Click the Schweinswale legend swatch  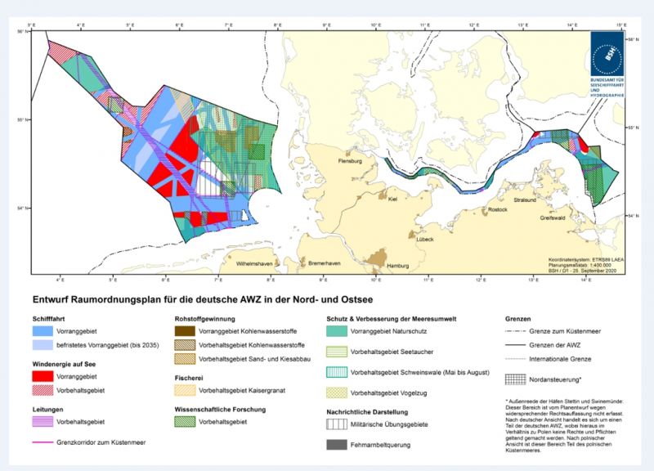337,372
